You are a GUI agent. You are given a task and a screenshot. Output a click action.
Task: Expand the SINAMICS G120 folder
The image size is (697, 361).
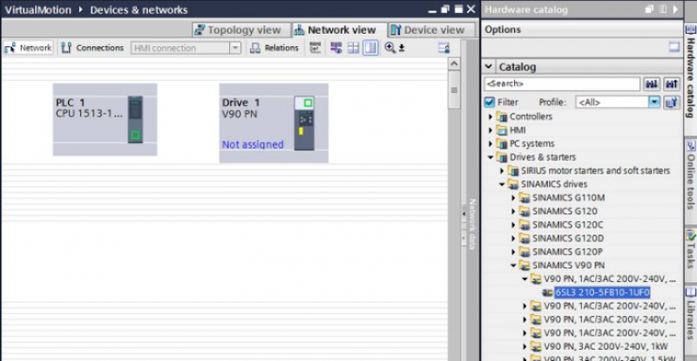click(514, 211)
